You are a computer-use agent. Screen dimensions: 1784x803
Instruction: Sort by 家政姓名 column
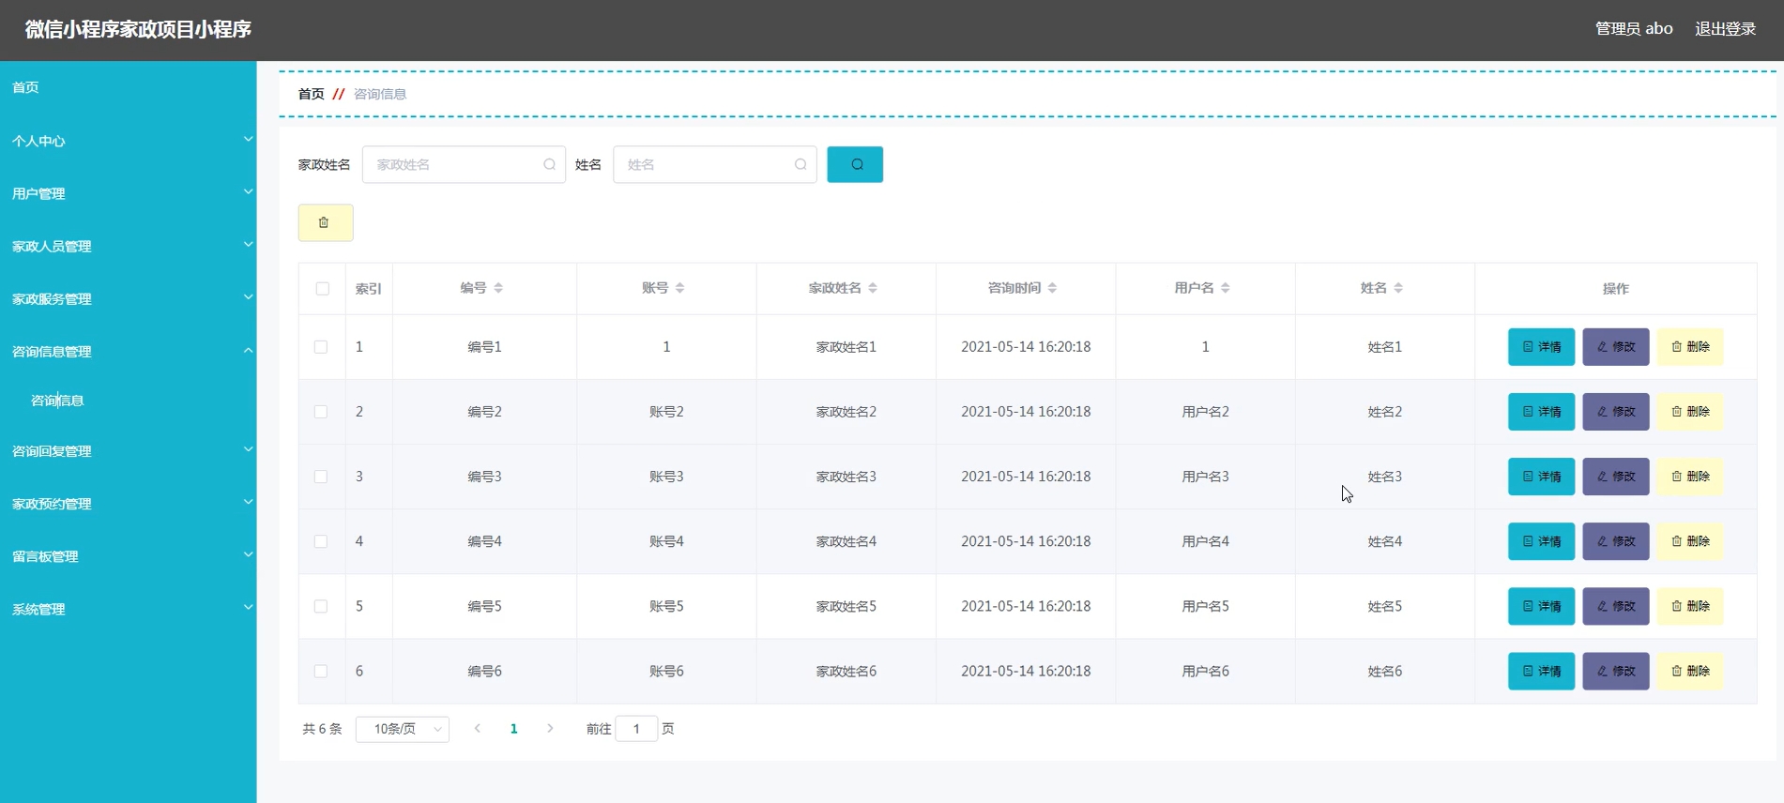tap(873, 288)
